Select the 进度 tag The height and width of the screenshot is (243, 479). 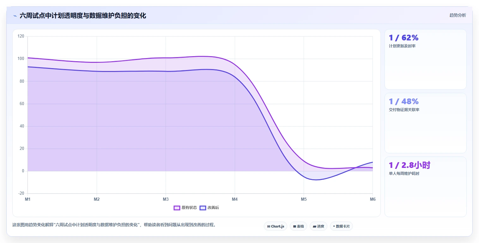318,226
